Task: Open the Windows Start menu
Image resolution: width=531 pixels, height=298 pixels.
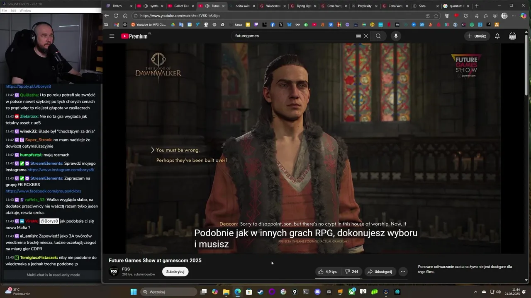Action: coord(134,292)
